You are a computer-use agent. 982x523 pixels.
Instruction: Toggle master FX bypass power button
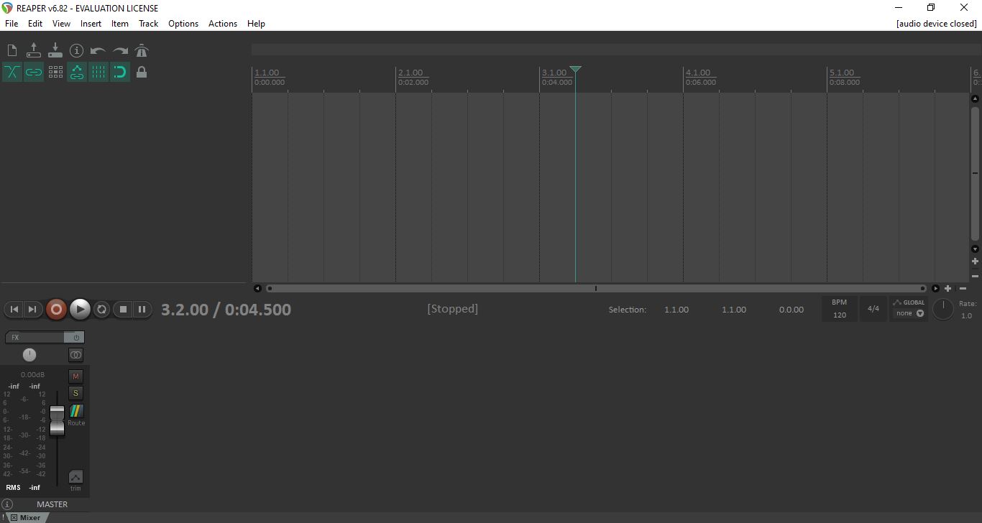75,337
